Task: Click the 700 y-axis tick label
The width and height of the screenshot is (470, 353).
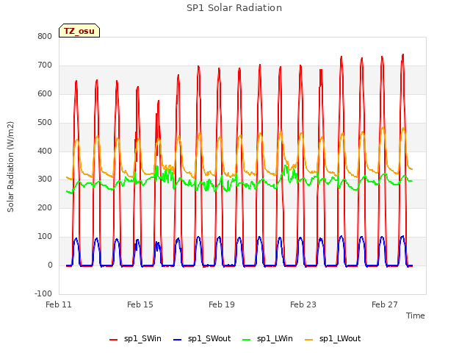Action: click(45, 65)
